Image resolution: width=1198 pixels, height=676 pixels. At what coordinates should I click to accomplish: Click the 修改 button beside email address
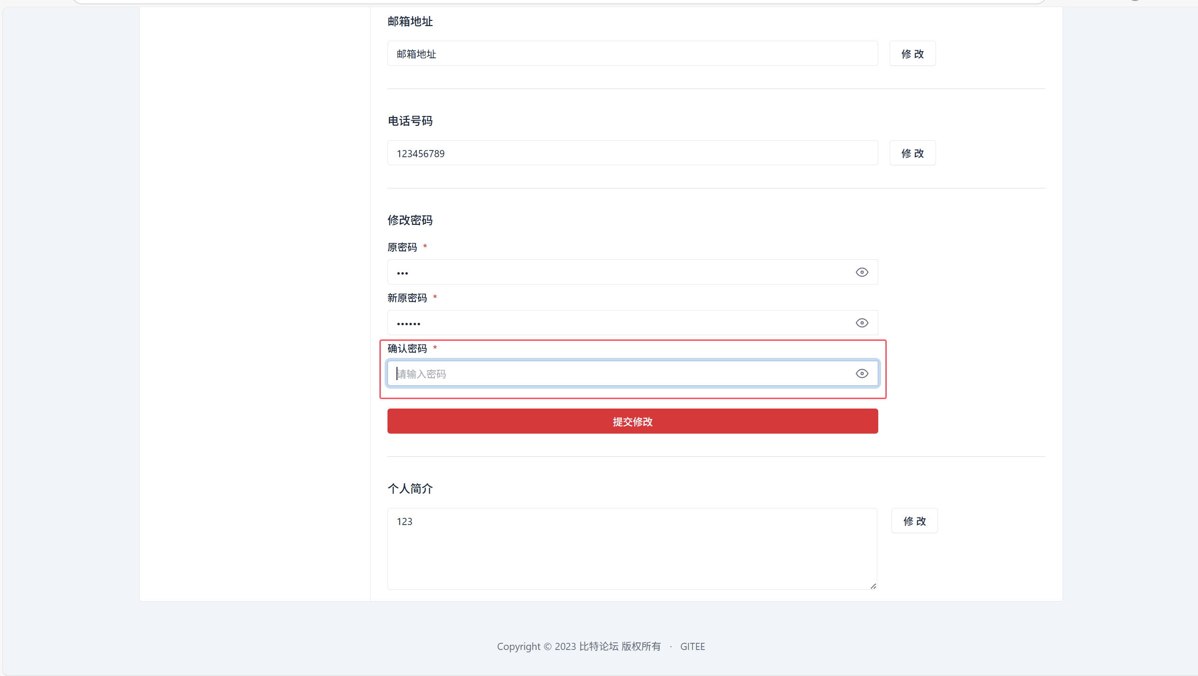tap(912, 53)
